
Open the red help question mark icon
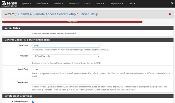click(x=170, y=14)
